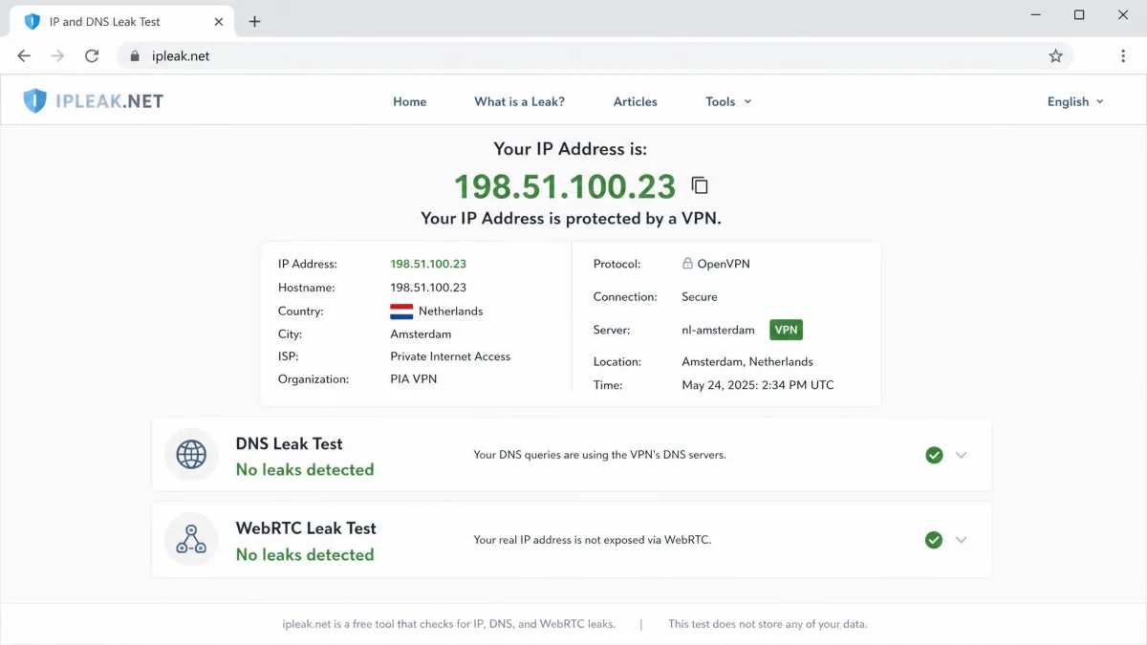Screen dimensions: 1147x645
Task: Click the green VPN badge
Action: (787, 330)
